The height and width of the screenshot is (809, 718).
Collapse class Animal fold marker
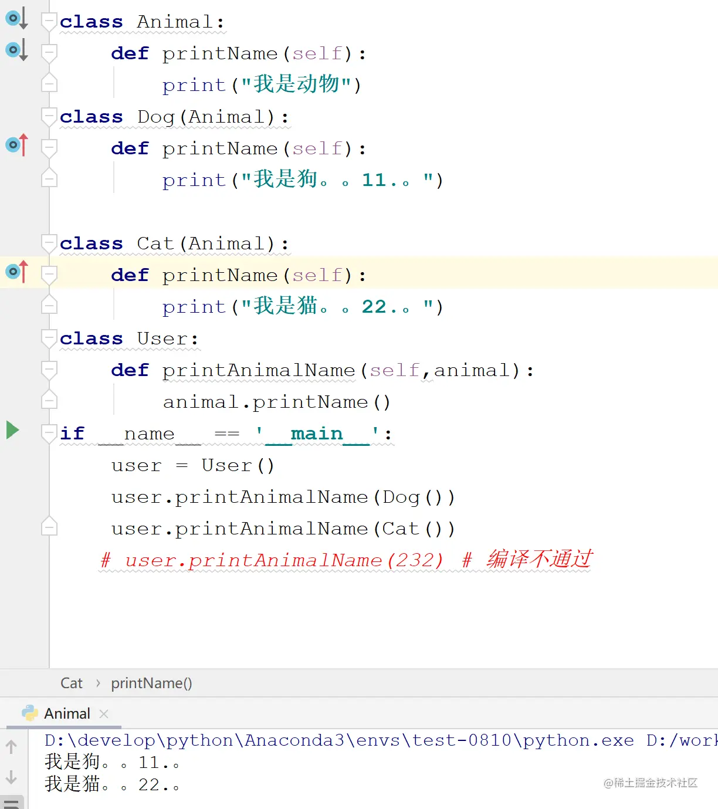[49, 22]
